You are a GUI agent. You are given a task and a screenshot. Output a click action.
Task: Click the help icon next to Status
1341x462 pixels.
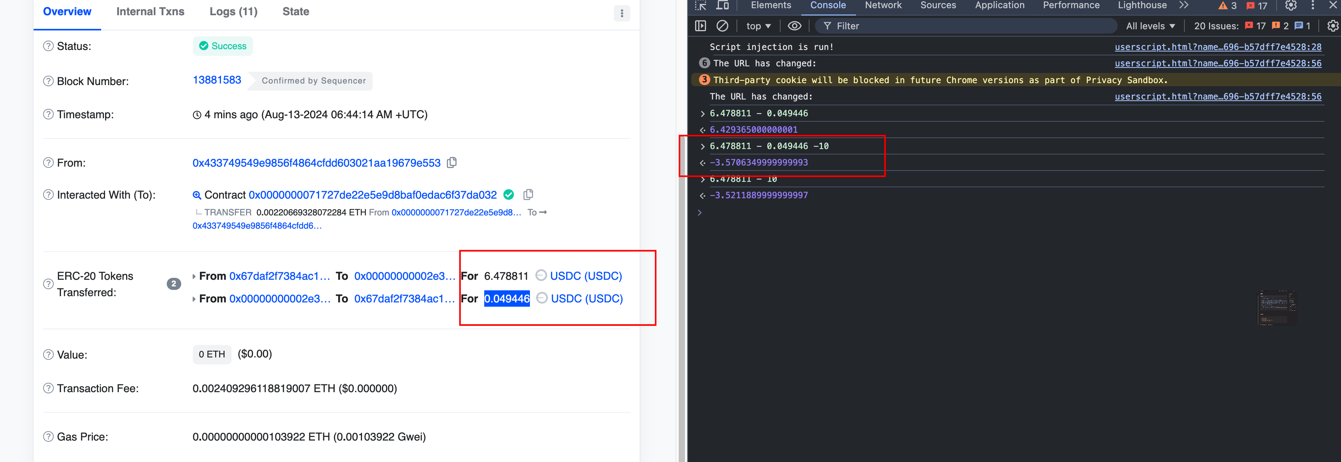point(48,46)
